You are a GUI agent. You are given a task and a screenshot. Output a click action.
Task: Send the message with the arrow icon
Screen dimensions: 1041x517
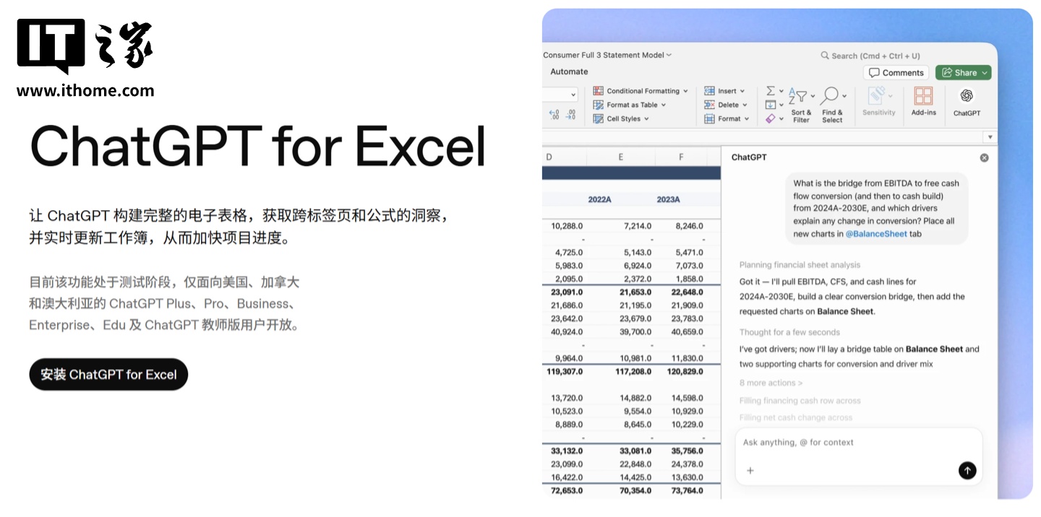coord(967,470)
